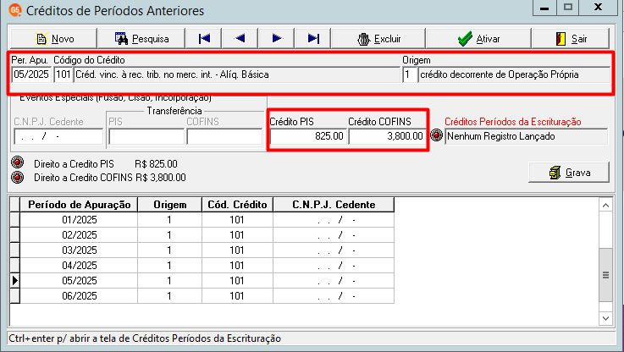Viewport: 624px width, 352px height.
Task: Click the scrollbar up arrow in grid
Action: pos(605,206)
